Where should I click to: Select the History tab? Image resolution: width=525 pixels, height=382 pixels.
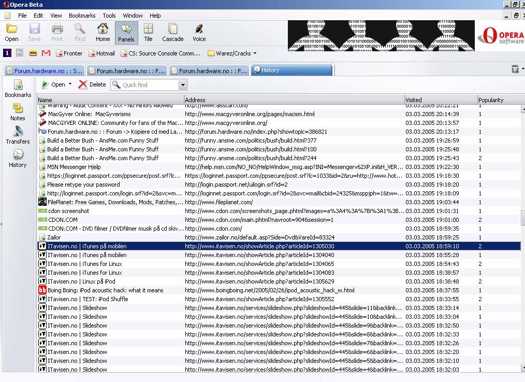291,70
